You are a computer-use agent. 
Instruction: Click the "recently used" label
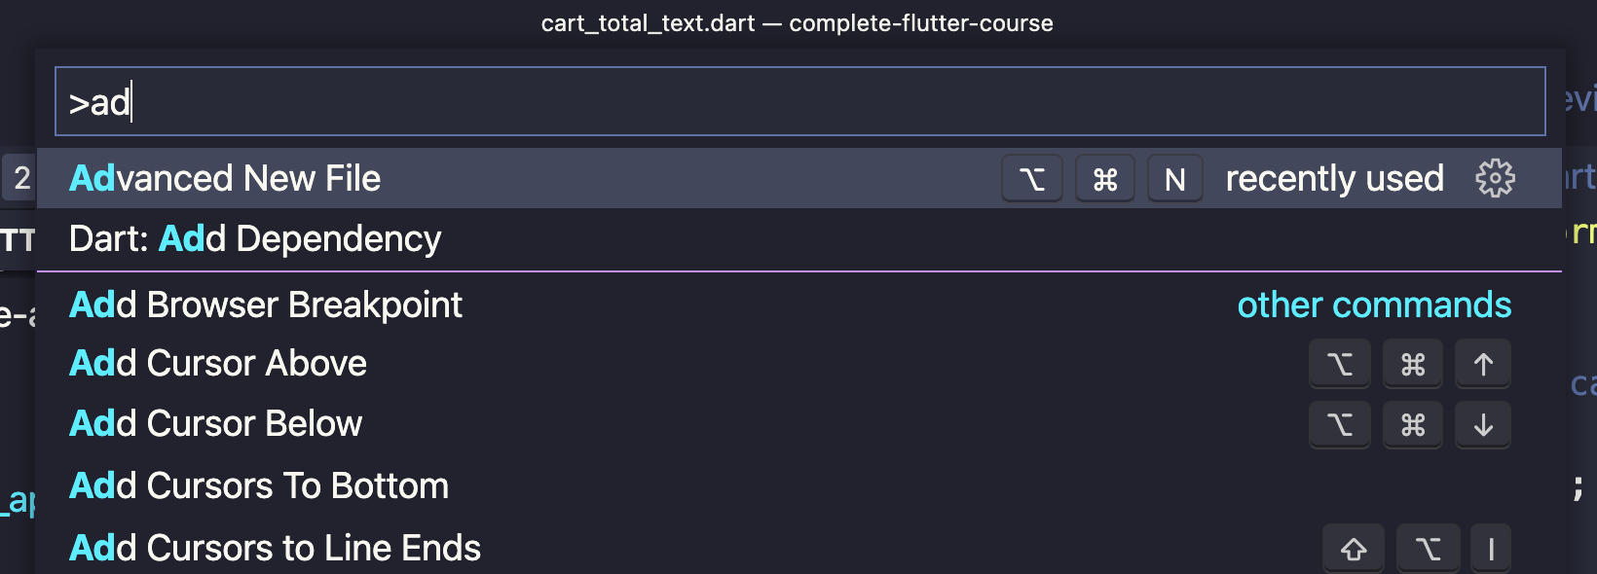coord(1334,179)
